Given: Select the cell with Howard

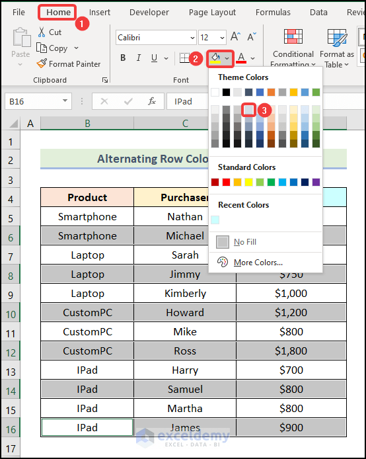Looking at the screenshot, I should point(185,312).
